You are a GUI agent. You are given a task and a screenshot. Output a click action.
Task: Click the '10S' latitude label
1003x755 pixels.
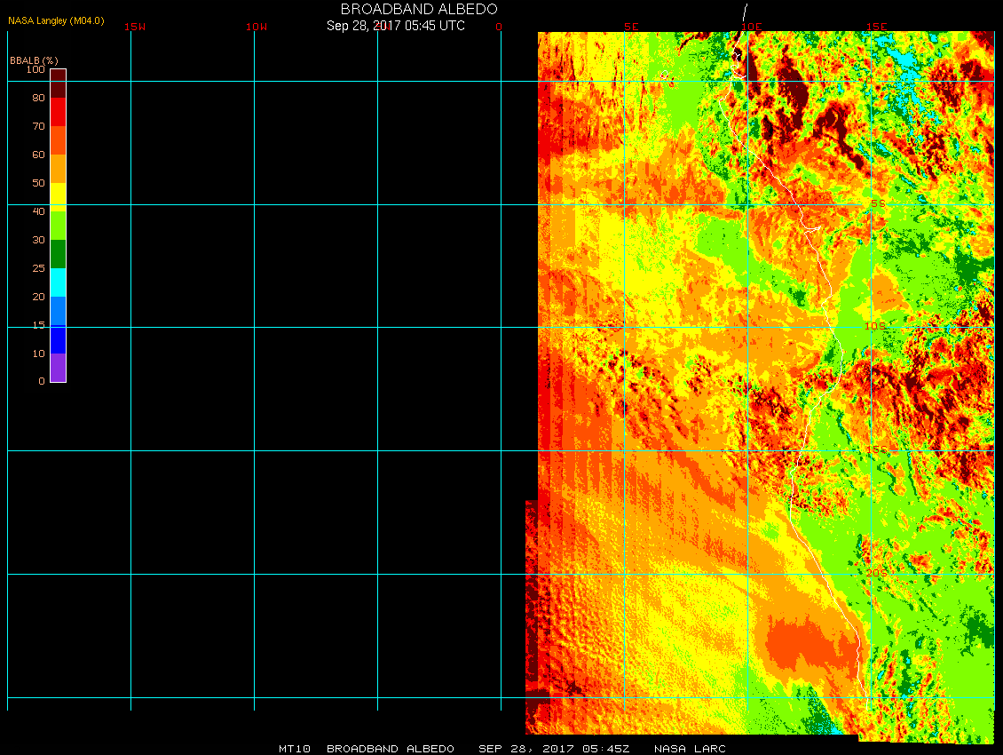pyautogui.click(x=875, y=326)
